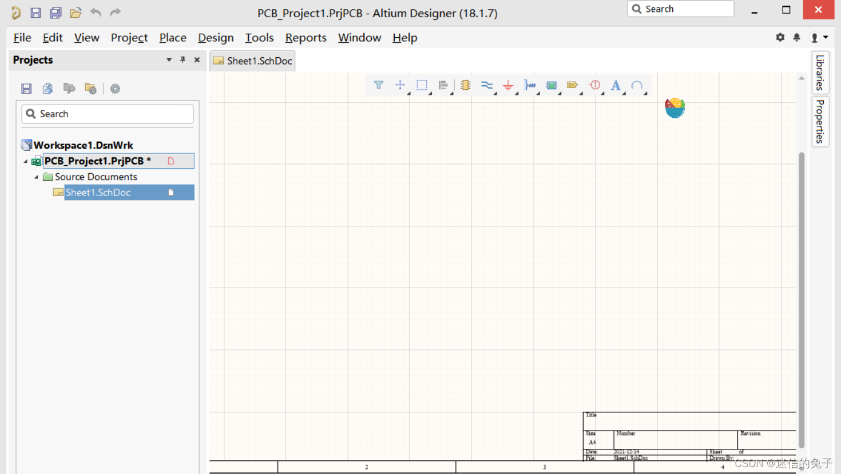Collapse the PCB_Project1.PrjPCB tree node
Screen dimensions: 841x474
coord(25,161)
